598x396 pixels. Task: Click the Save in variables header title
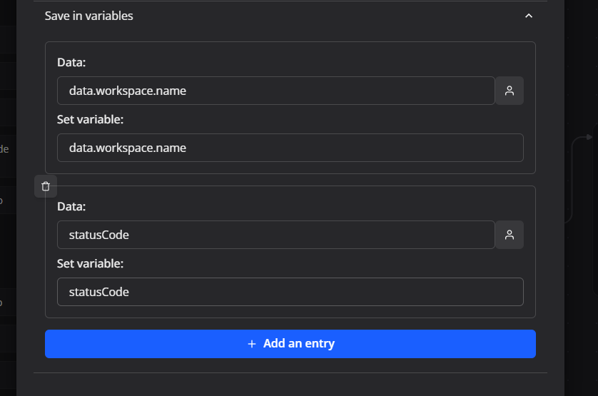coord(89,16)
